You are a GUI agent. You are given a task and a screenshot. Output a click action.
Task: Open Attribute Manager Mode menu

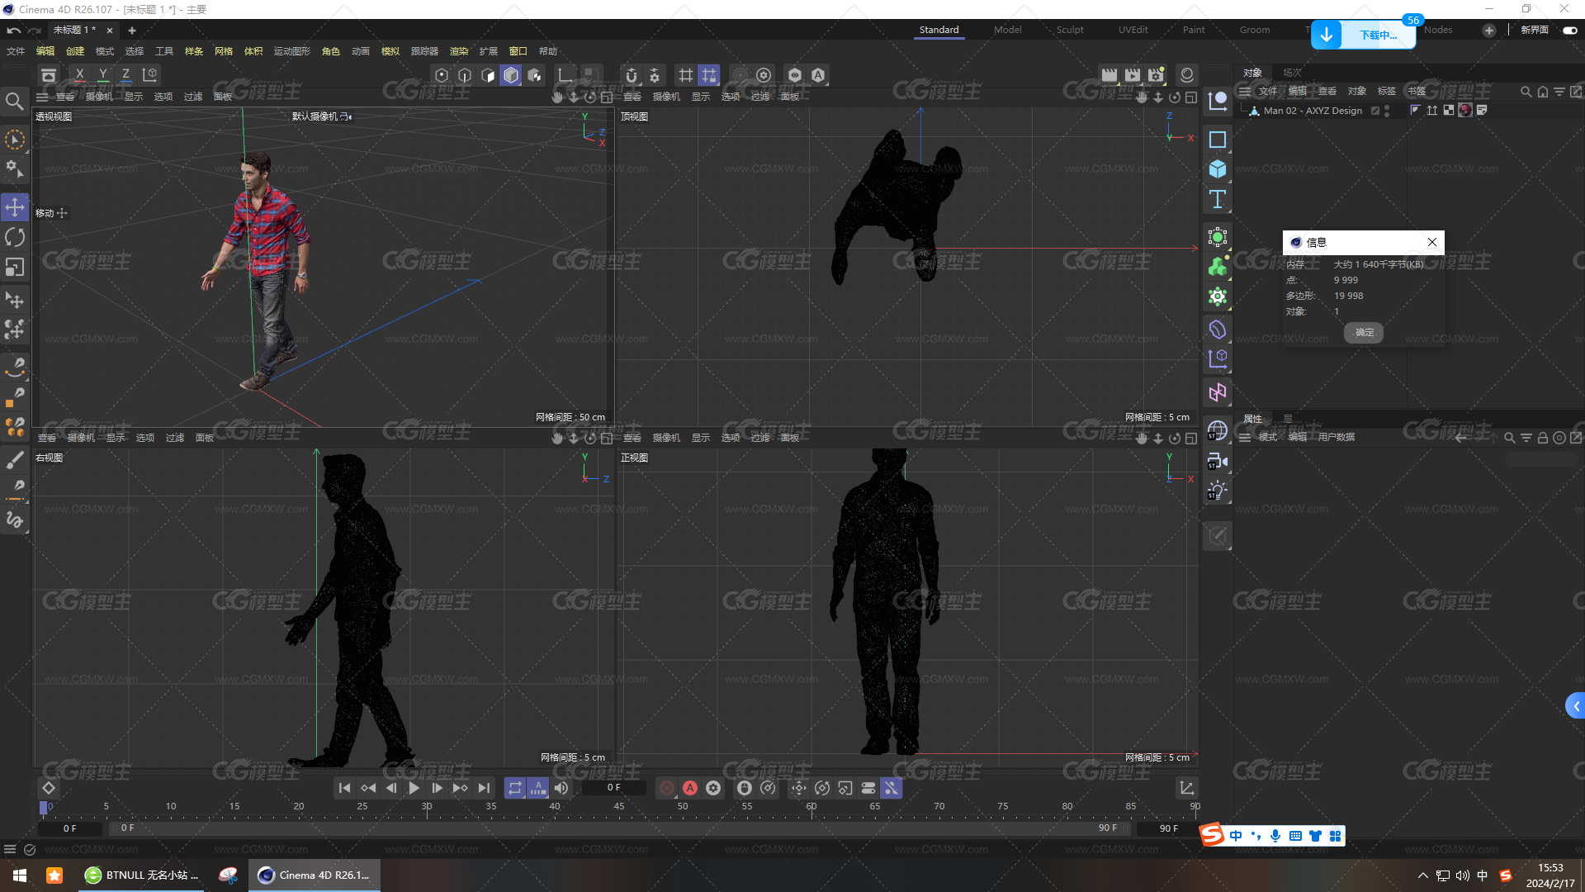tap(1268, 438)
